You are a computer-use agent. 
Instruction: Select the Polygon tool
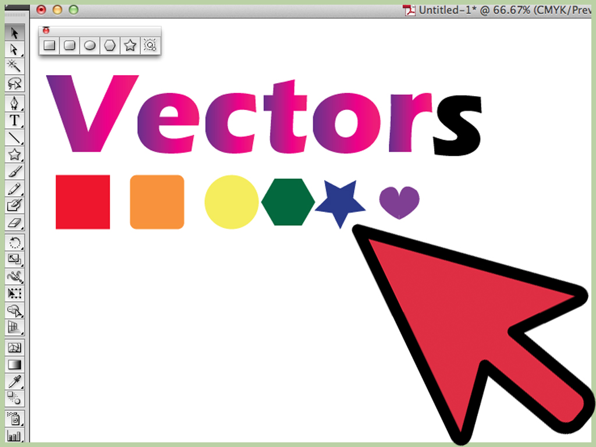(110, 45)
